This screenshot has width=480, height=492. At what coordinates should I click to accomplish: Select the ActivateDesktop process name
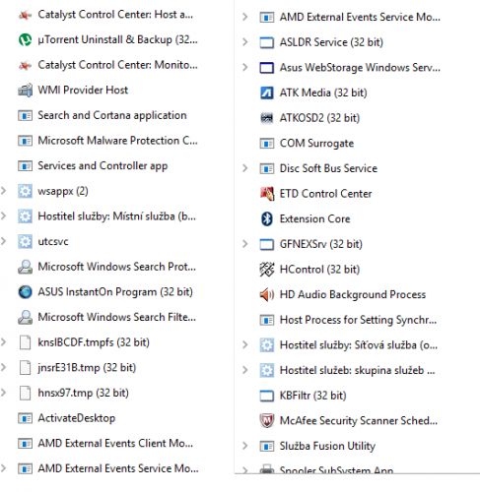[x=77, y=418]
